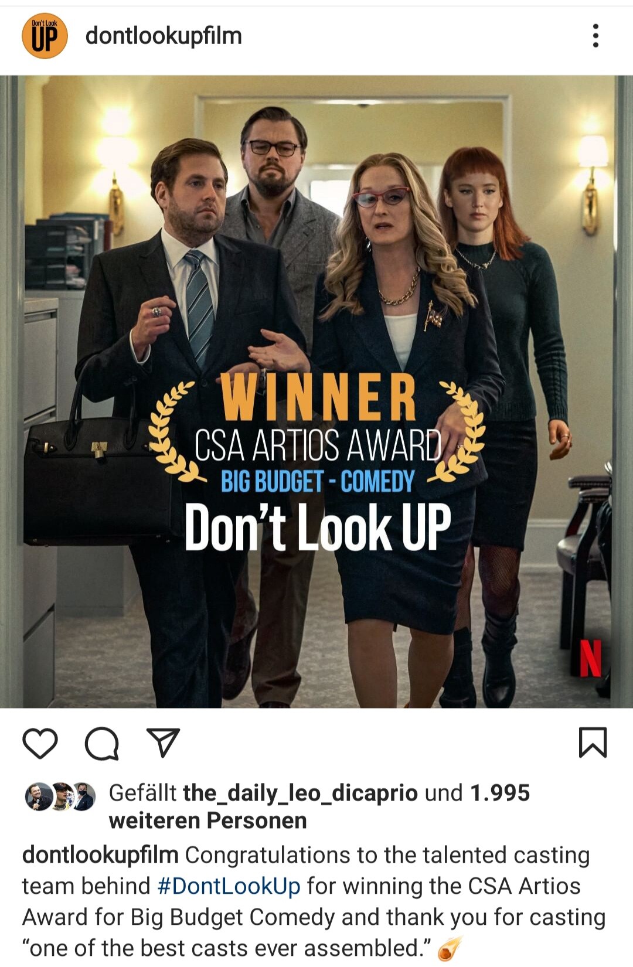The height and width of the screenshot is (967, 633).
Task: Open the dontlookupfilm username in the caption
Action: (x=100, y=855)
